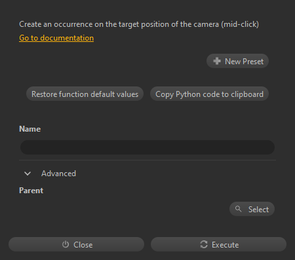
Task: Focus the Name text input field
Action: [147, 147]
